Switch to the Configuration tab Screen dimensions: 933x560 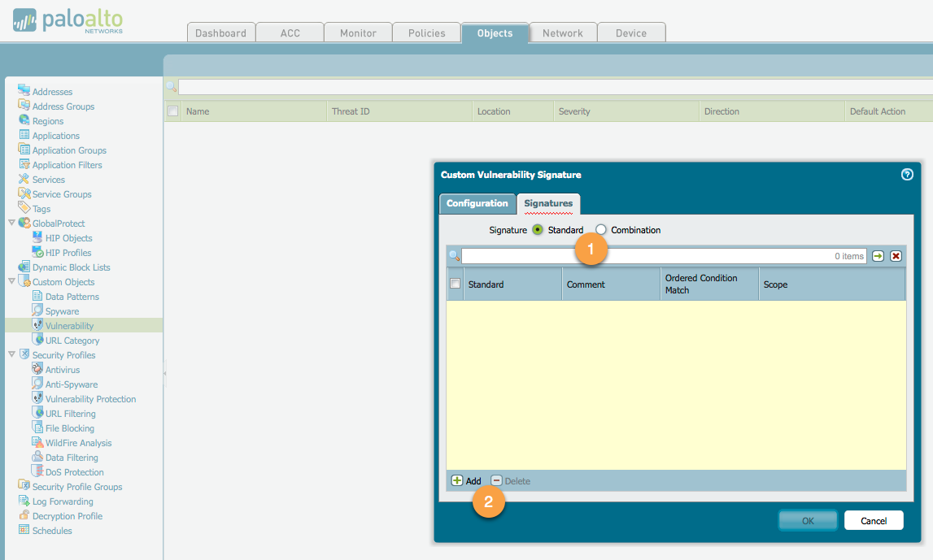pyautogui.click(x=477, y=203)
